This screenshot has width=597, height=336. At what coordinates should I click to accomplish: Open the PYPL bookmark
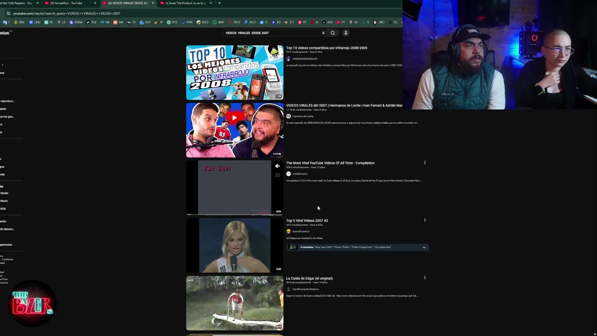click(187, 22)
